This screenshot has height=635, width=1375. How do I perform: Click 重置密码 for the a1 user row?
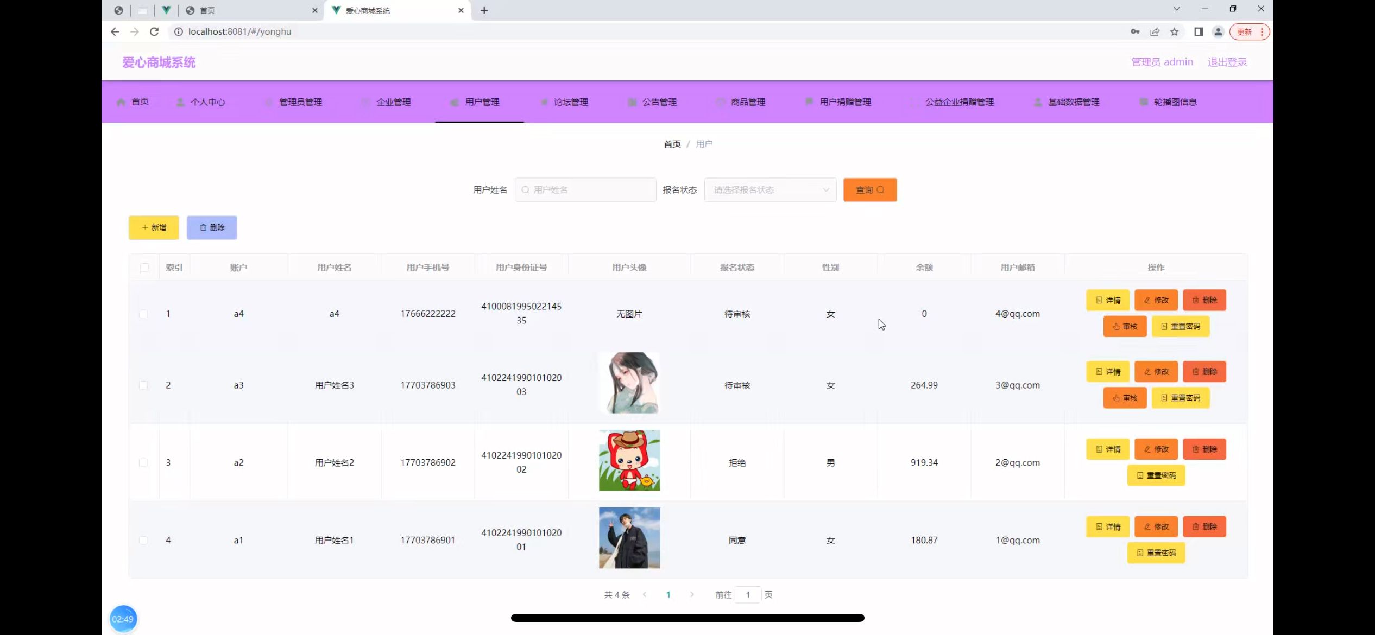(1156, 553)
